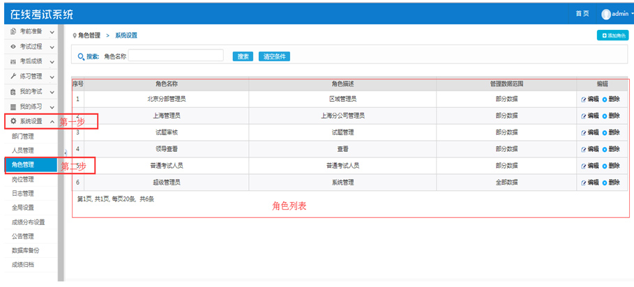Click the 在线考试系统 title logo
634x287 pixels.
[x=42, y=15]
